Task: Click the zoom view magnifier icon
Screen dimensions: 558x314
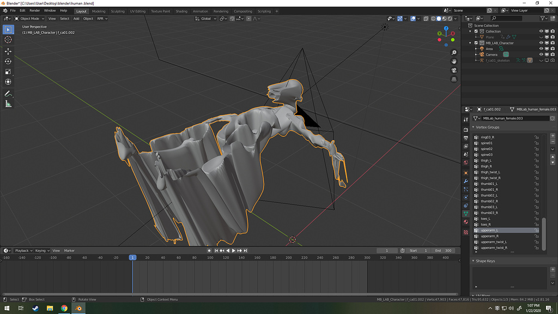Action: pyautogui.click(x=454, y=53)
